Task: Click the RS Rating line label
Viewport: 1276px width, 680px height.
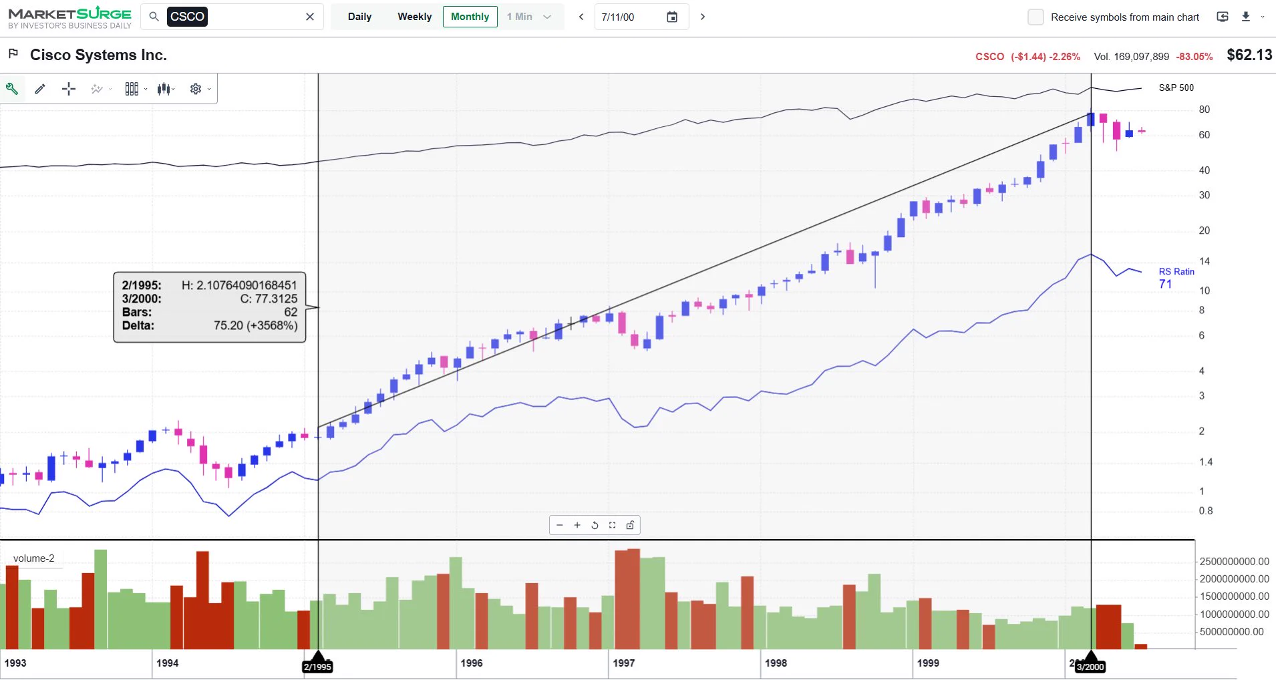Action: click(x=1176, y=272)
